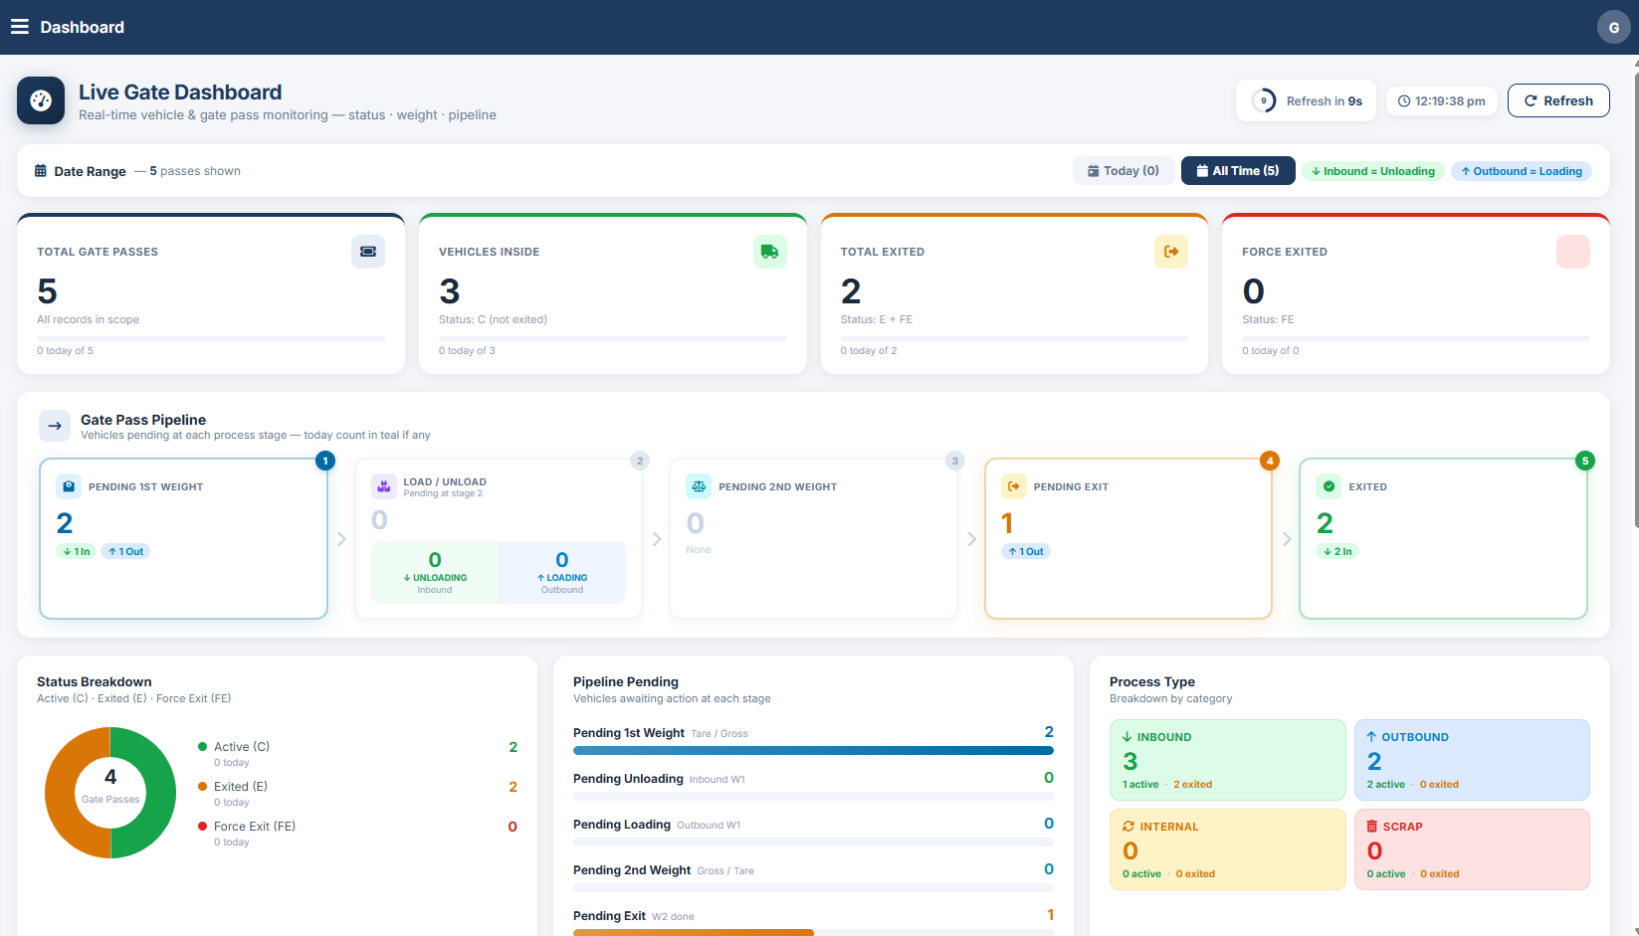Click the Total Exited exit icon

point(1171,252)
